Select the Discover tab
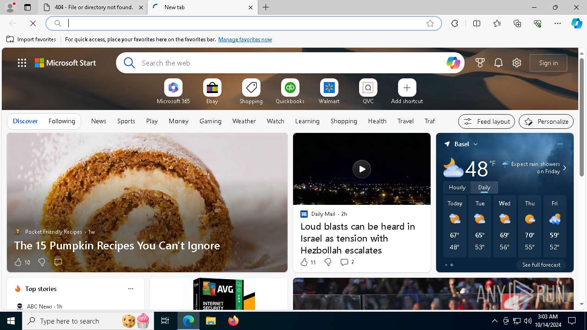Viewport: 587px width, 330px height. [25, 121]
